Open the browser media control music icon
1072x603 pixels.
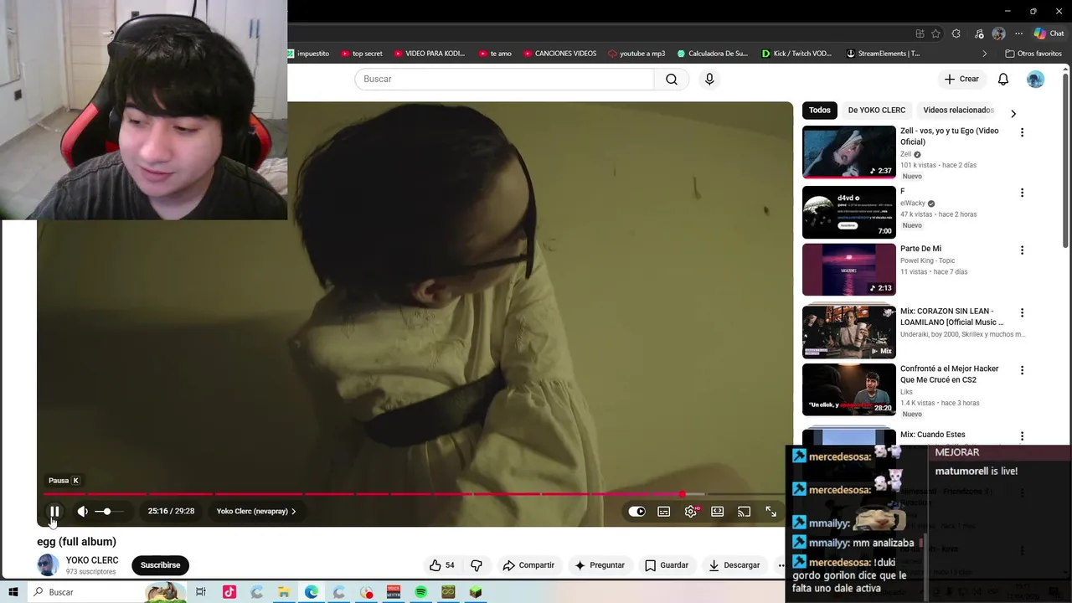979,33
